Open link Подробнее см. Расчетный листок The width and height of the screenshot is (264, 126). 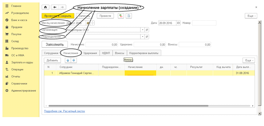(65, 111)
